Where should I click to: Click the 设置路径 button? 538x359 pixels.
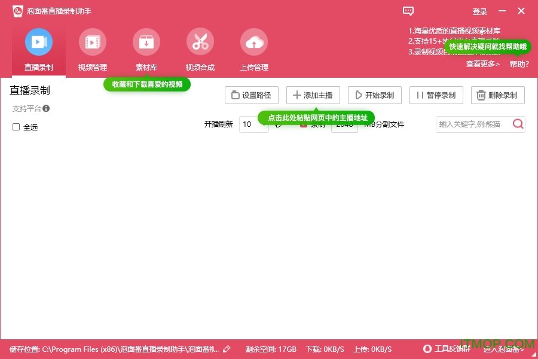point(252,95)
